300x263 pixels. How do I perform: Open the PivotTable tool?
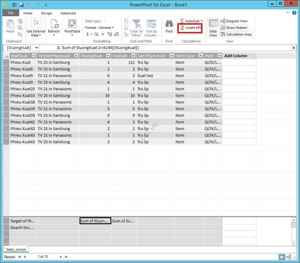coord(72,25)
